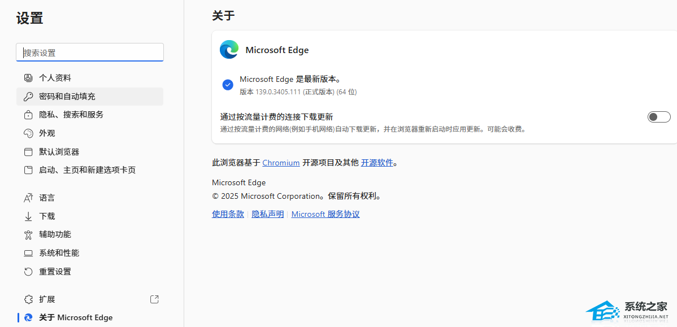Open the 语言 settings page
The width and height of the screenshot is (677, 327).
[90, 198]
